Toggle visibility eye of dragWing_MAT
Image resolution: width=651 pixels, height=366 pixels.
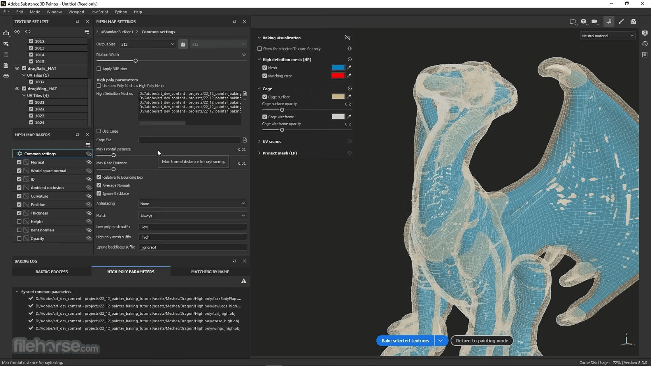tap(17, 89)
